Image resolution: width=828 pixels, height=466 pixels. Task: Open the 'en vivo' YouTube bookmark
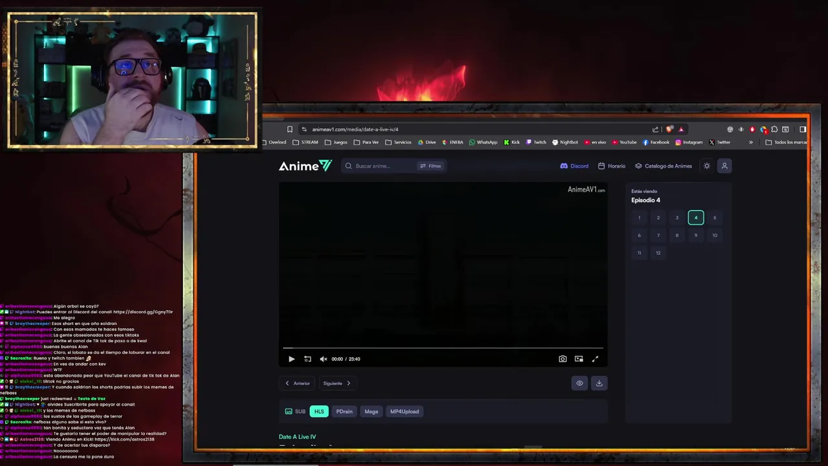pos(595,142)
